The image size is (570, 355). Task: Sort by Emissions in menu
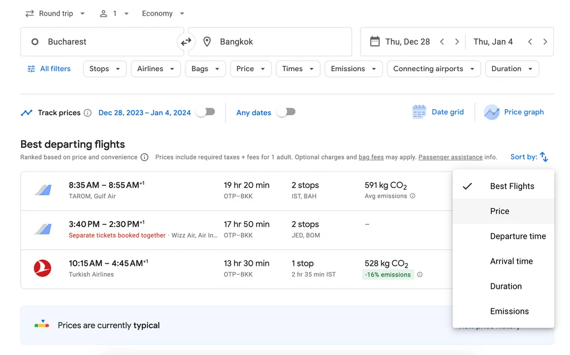[x=503, y=312]
